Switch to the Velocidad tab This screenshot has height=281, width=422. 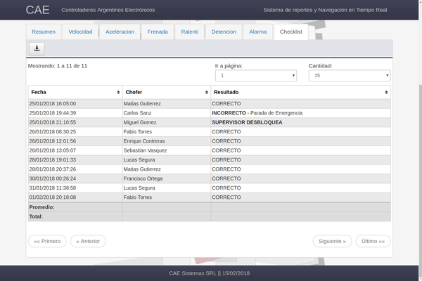[x=80, y=32]
